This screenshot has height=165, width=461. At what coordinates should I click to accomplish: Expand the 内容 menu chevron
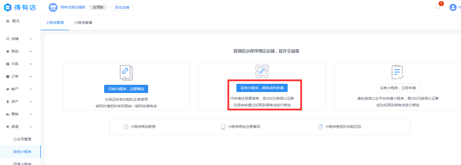point(31,64)
